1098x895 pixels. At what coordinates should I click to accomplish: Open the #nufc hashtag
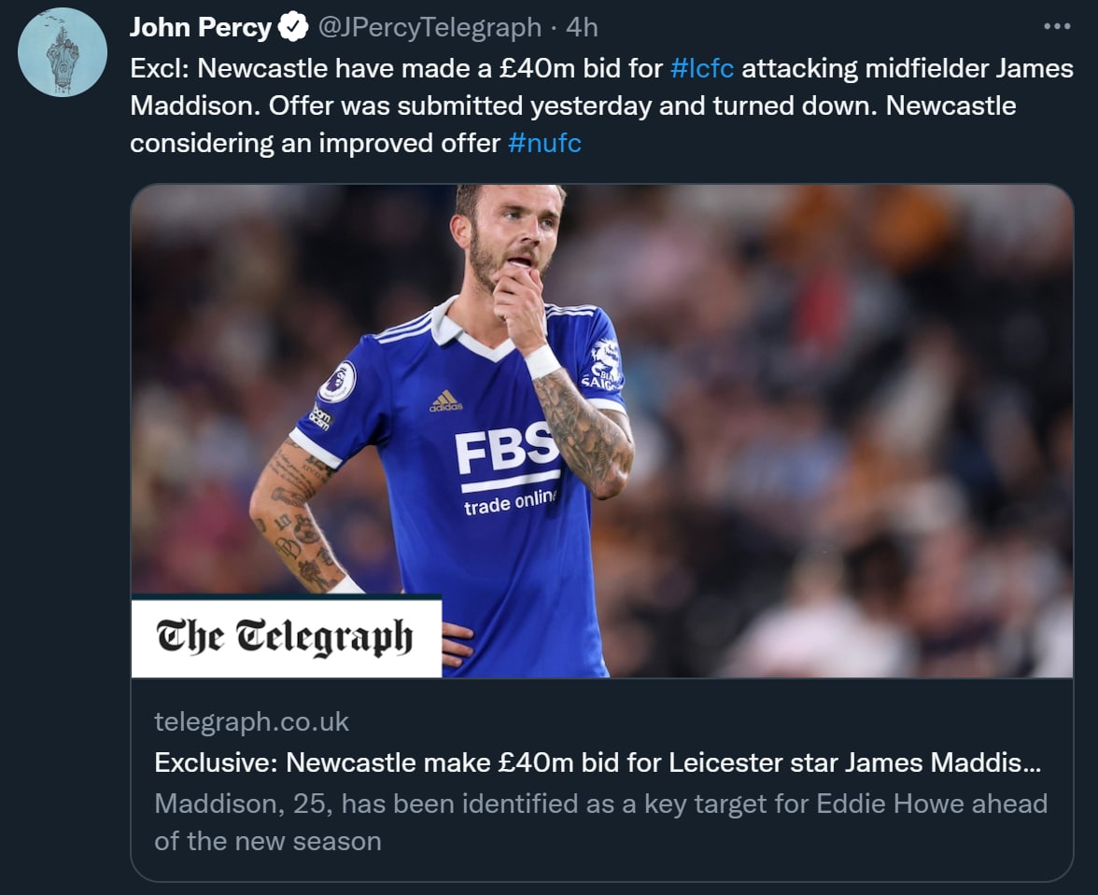[x=544, y=144]
